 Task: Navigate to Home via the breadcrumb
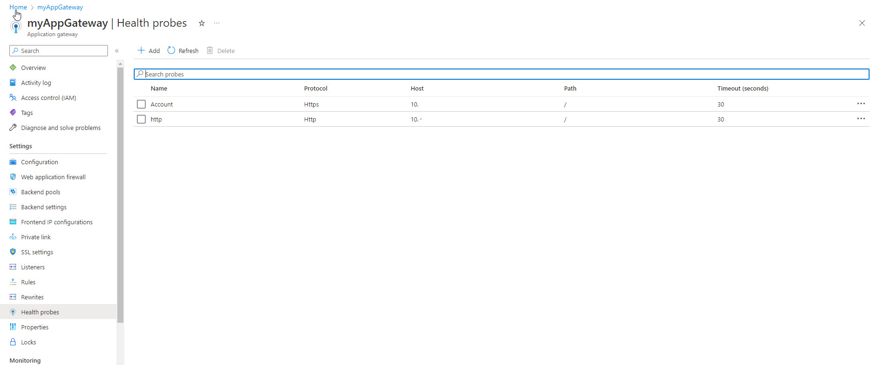click(x=18, y=7)
